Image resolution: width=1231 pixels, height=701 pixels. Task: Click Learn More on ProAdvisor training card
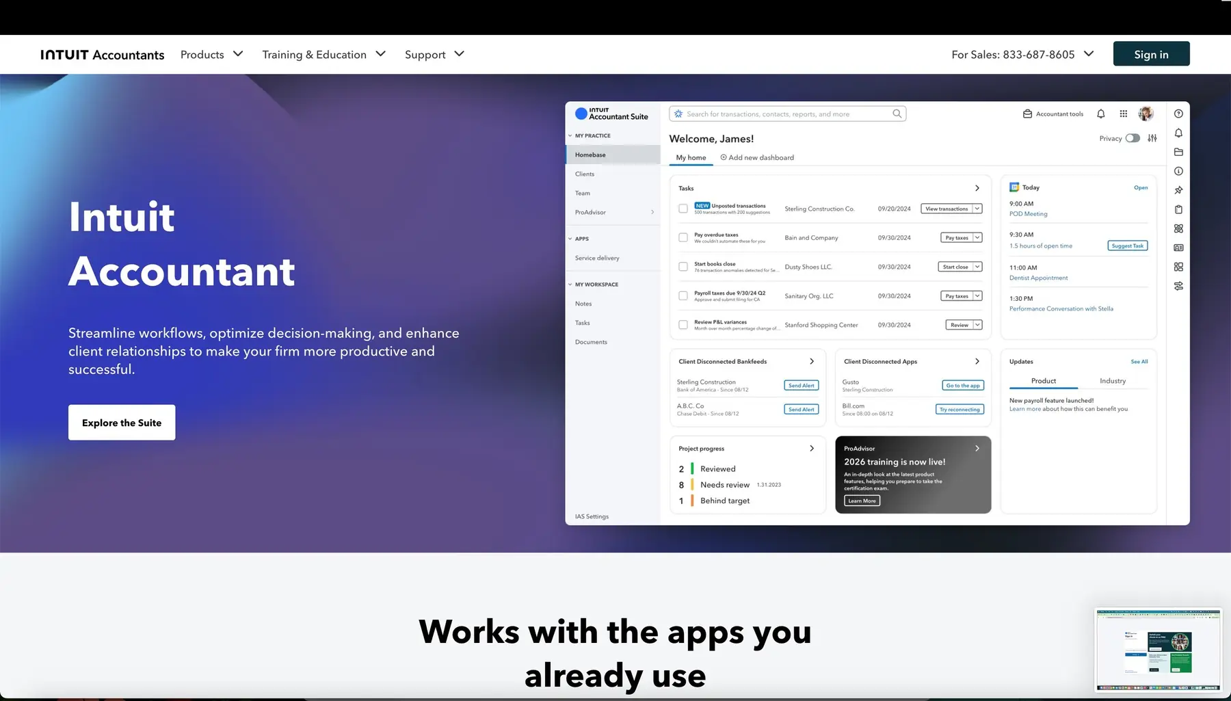coord(862,501)
